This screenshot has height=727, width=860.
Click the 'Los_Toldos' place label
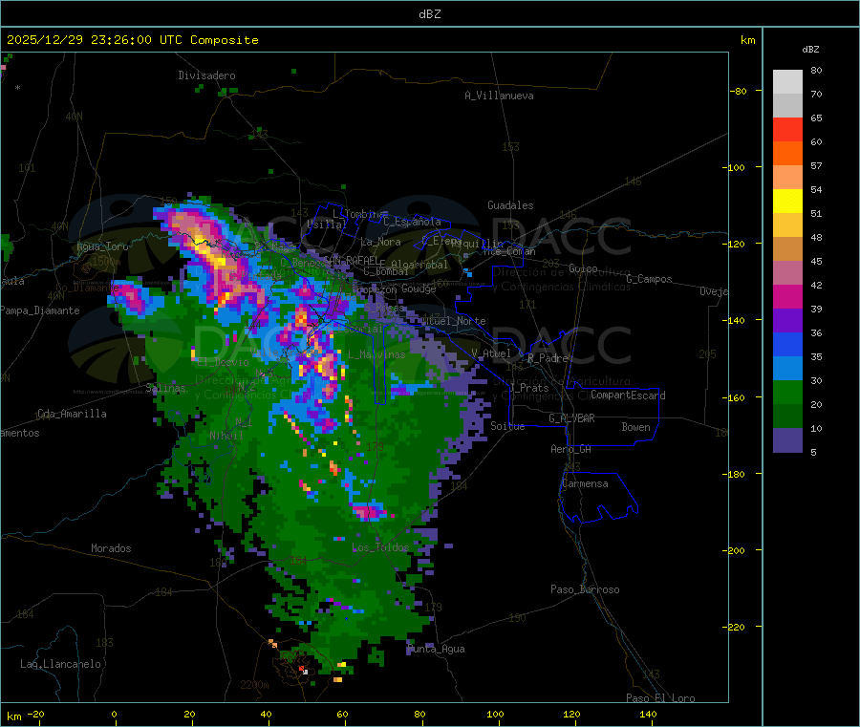[x=380, y=547]
